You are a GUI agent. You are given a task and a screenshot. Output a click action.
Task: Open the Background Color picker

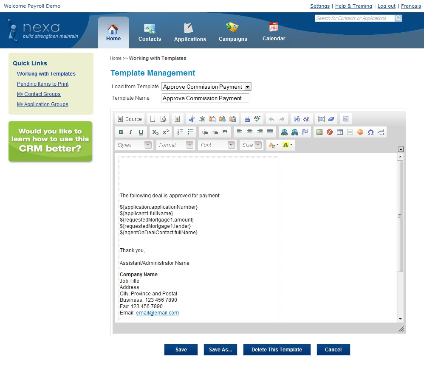pyautogui.click(x=288, y=145)
